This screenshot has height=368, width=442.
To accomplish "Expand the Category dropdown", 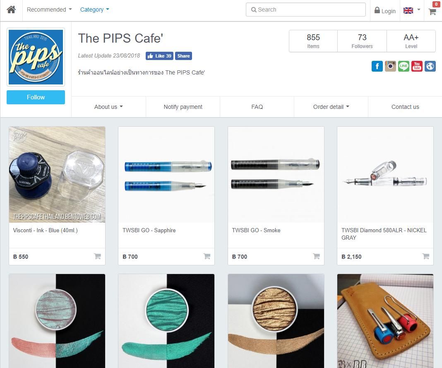I will click(x=94, y=10).
